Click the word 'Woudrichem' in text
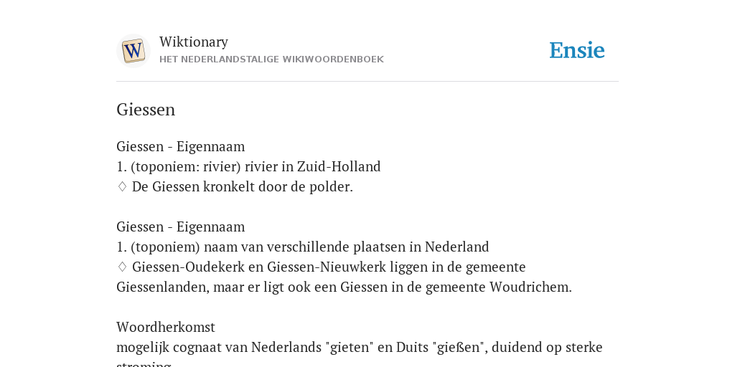Image resolution: width=735 pixels, height=367 pixels. 530,287
